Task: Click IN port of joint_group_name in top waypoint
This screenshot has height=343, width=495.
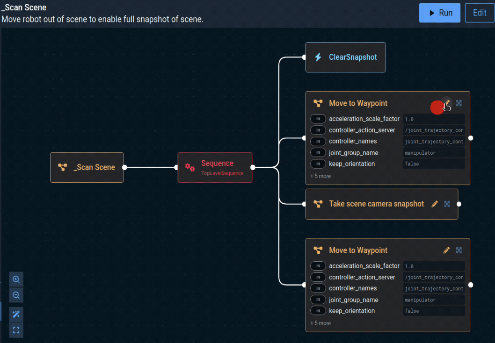Action: click(318, 153)
